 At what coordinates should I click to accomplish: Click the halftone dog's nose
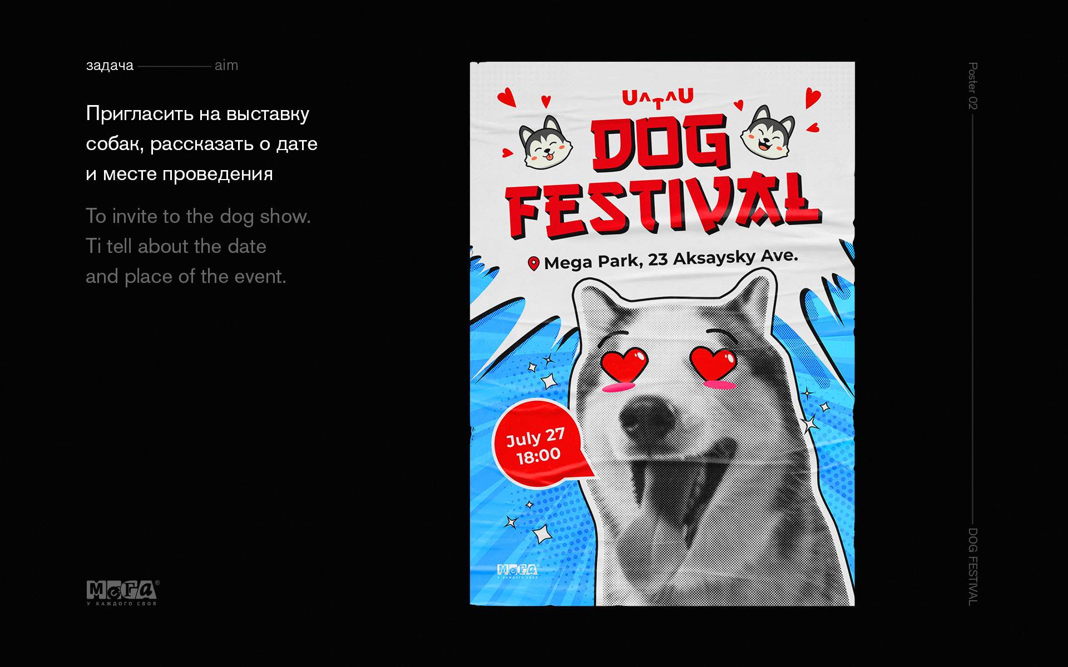647,417
